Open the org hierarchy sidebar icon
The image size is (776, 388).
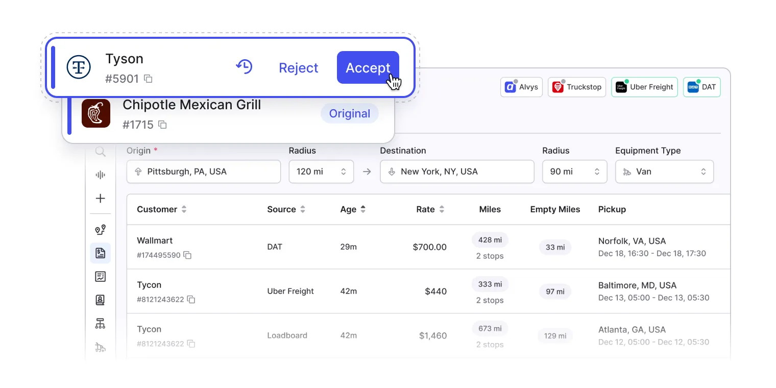click(100, 324)
